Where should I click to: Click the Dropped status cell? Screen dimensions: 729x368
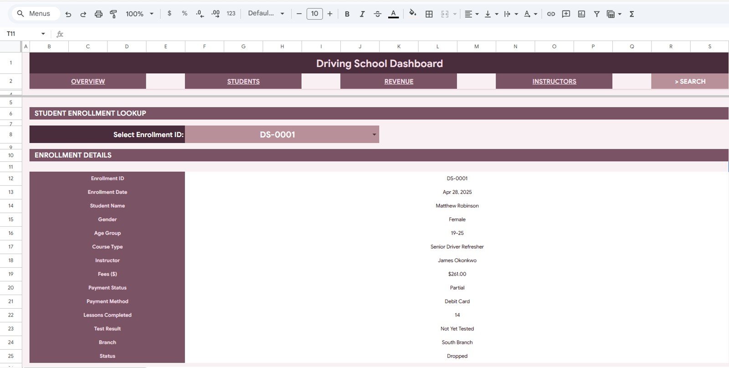[x=457, y=356]
